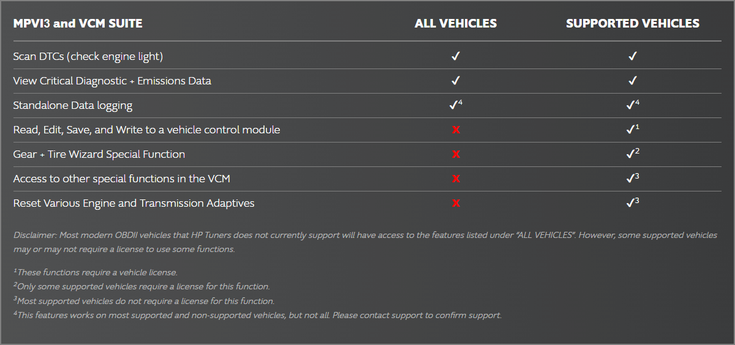The width and height of the screenshot is (735, 345).
Task: Click Reset Various Engine and Transmission Adaptives label
Action: point(134,203)
